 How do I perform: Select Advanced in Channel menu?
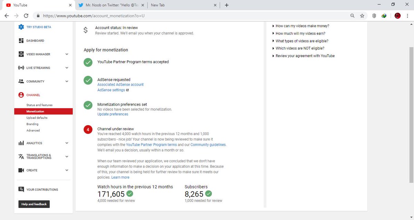[x=33, y=130]
